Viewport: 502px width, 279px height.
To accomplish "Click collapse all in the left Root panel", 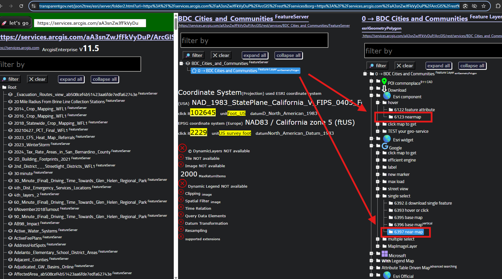I will (105, 79).
